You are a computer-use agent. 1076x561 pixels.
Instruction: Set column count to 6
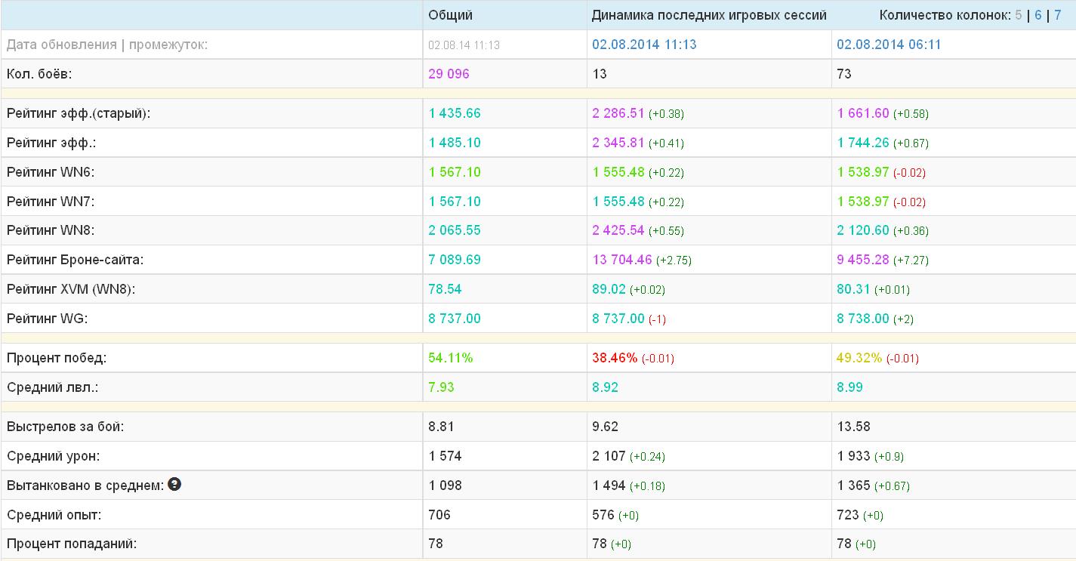(x=1038, y=15)
